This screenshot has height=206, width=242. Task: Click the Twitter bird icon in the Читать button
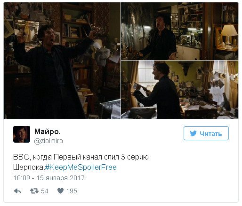coord(193,133)
